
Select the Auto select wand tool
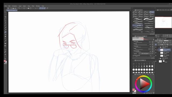pyautogui.click(x=5, y=23)
